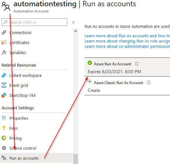Click Create under Azure Classic Run As Account
Screen dimensions: 170x164
(94, 90)
